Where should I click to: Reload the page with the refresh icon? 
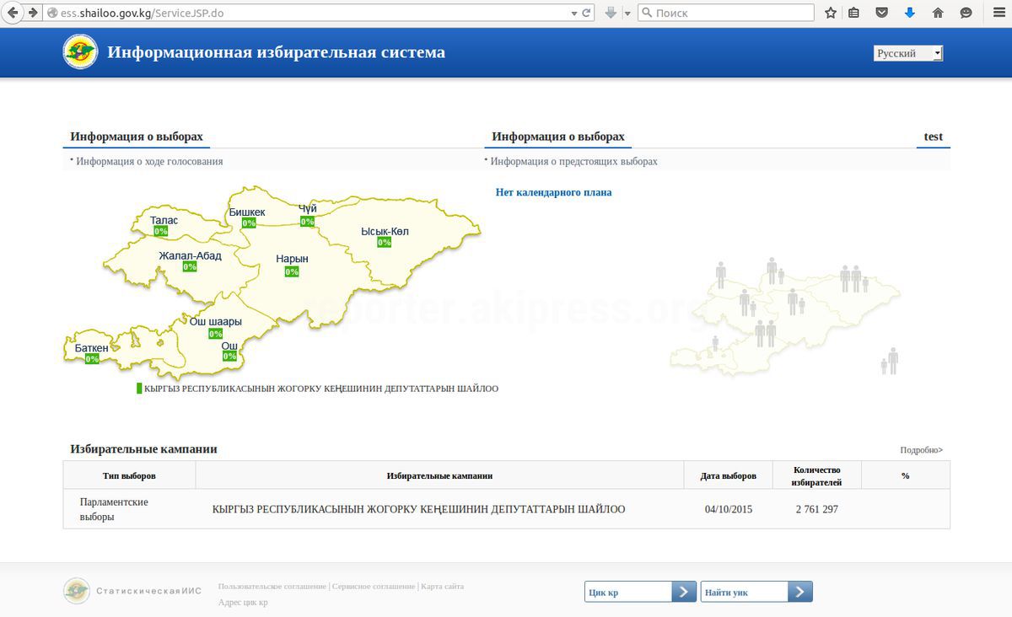pos(587,13)
